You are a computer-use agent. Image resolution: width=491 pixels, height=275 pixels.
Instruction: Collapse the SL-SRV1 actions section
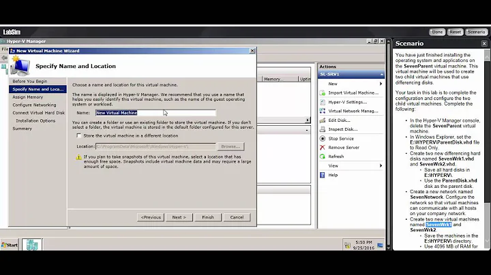point(382,74)
